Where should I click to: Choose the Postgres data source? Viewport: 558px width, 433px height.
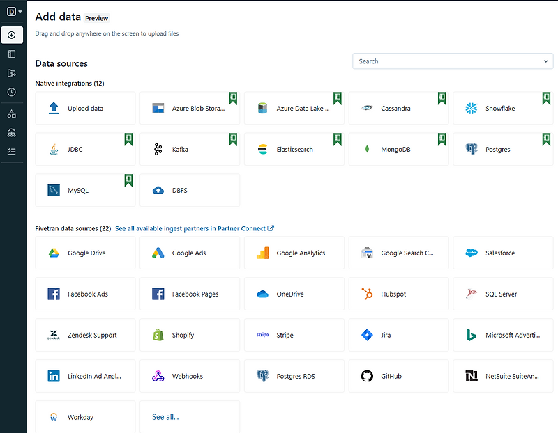click(502, 149)
